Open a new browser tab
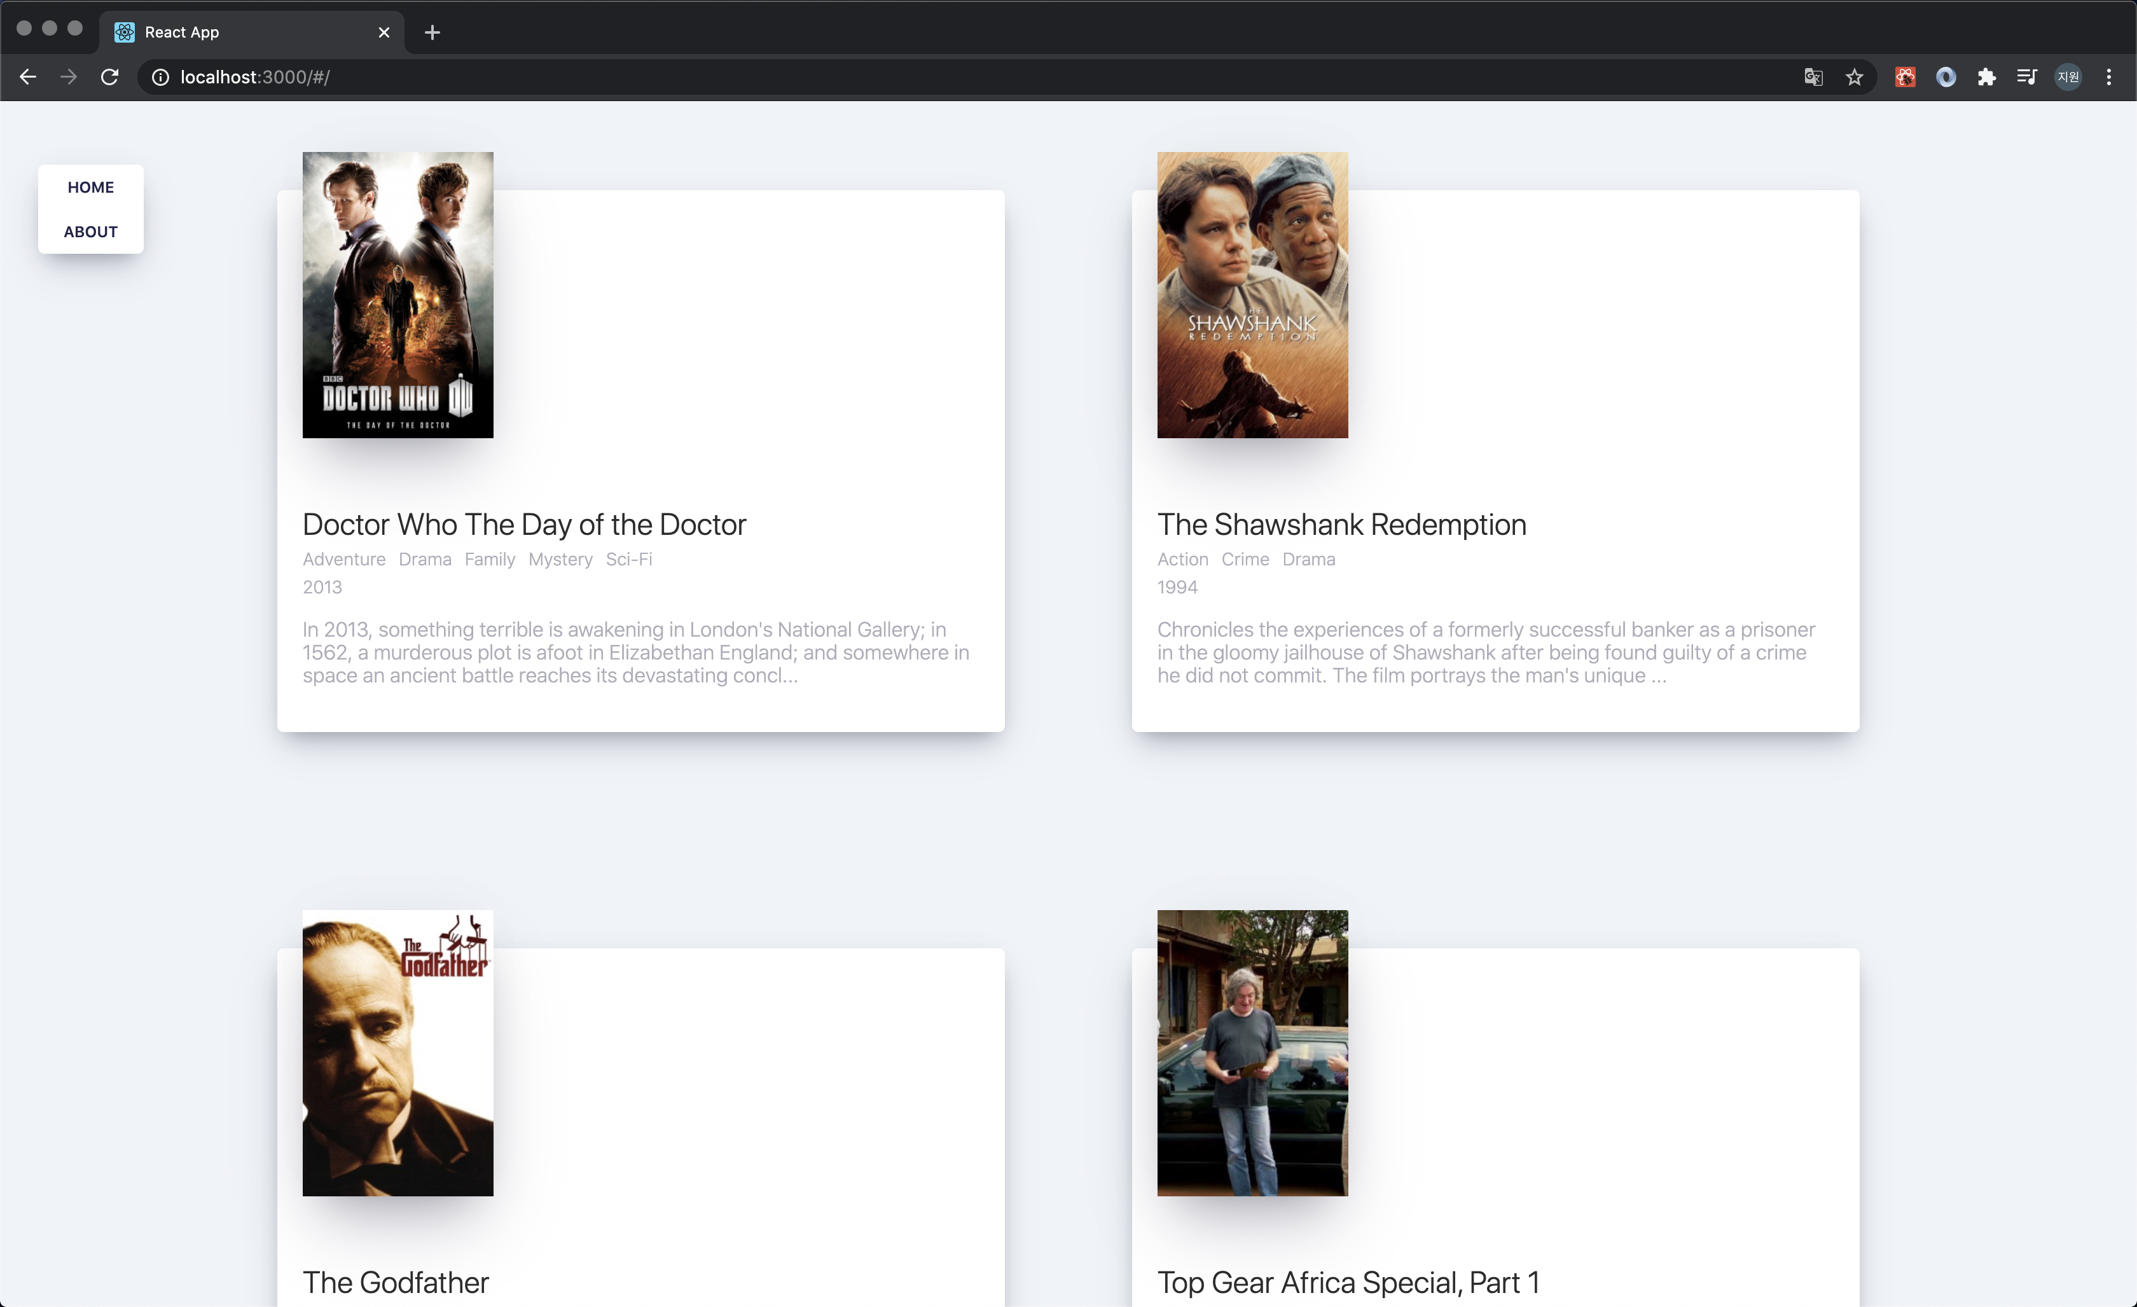The image size is (2137, 1307). [x=432, y=32]
